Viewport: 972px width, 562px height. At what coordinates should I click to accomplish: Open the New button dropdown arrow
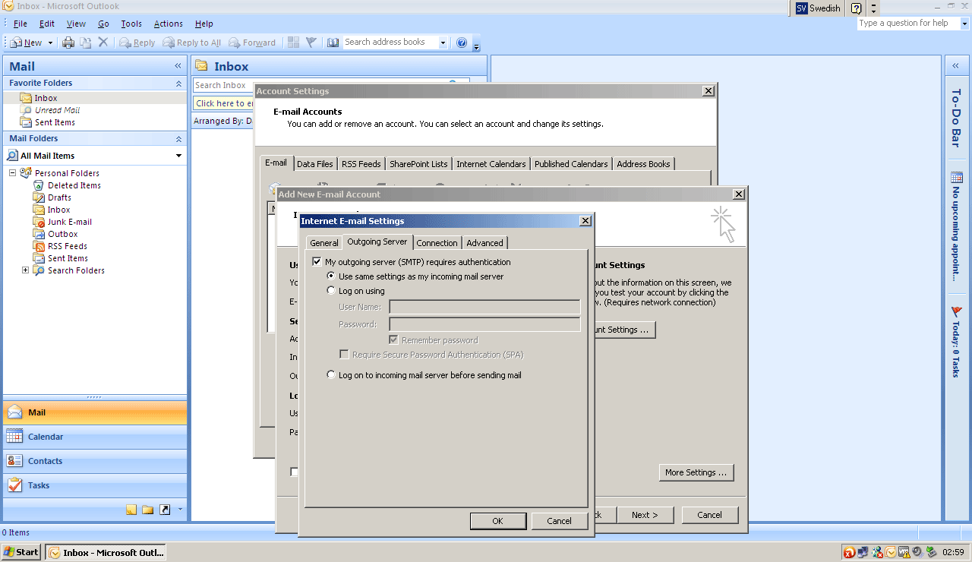coord(50,43)
